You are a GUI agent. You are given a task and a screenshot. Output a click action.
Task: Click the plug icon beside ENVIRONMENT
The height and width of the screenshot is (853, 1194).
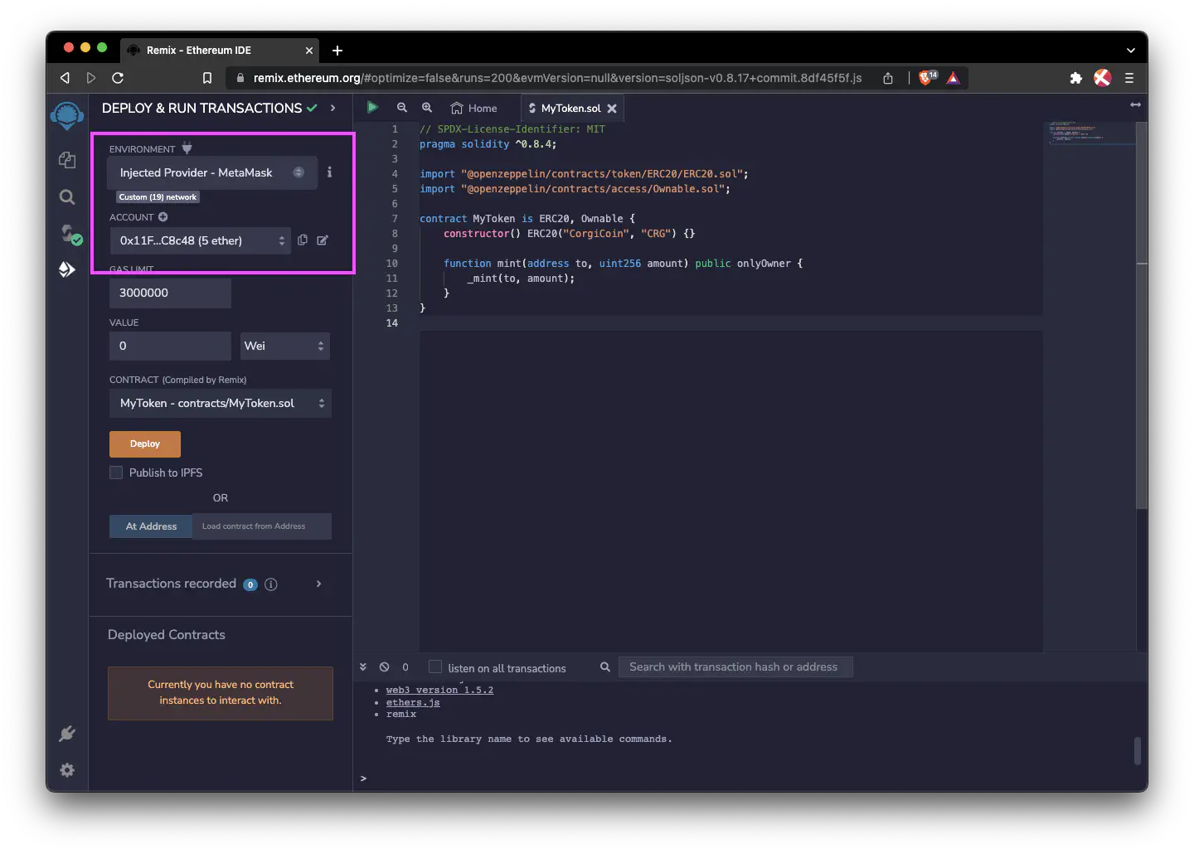(x=187, y=148)
